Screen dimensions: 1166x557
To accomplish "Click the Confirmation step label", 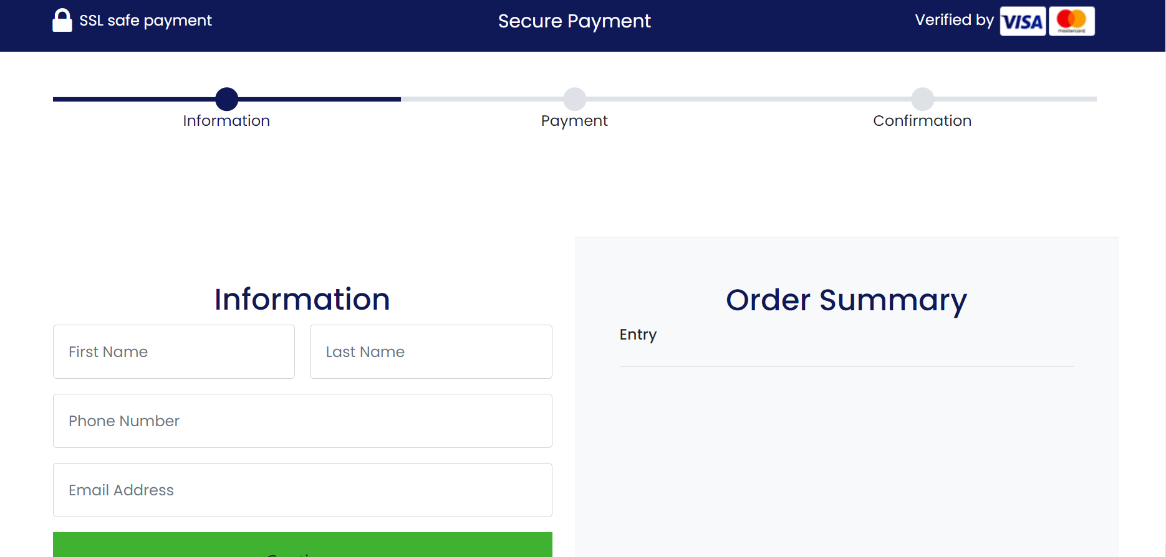I will click(x=922, y=121).
